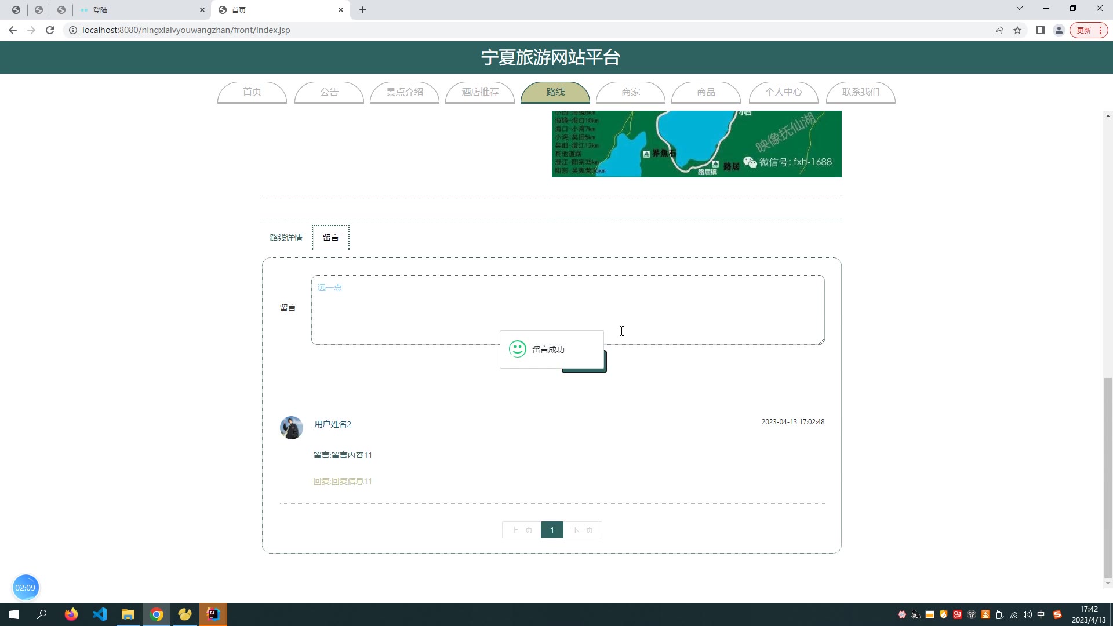
Task: Click the 留言:留言内容11 comment text
Action: (343, 455)
